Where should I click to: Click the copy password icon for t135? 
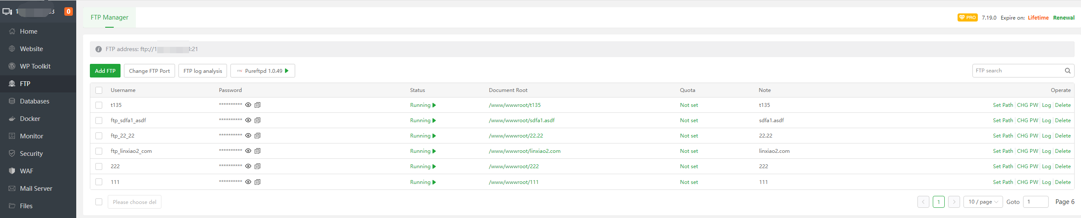257,105
